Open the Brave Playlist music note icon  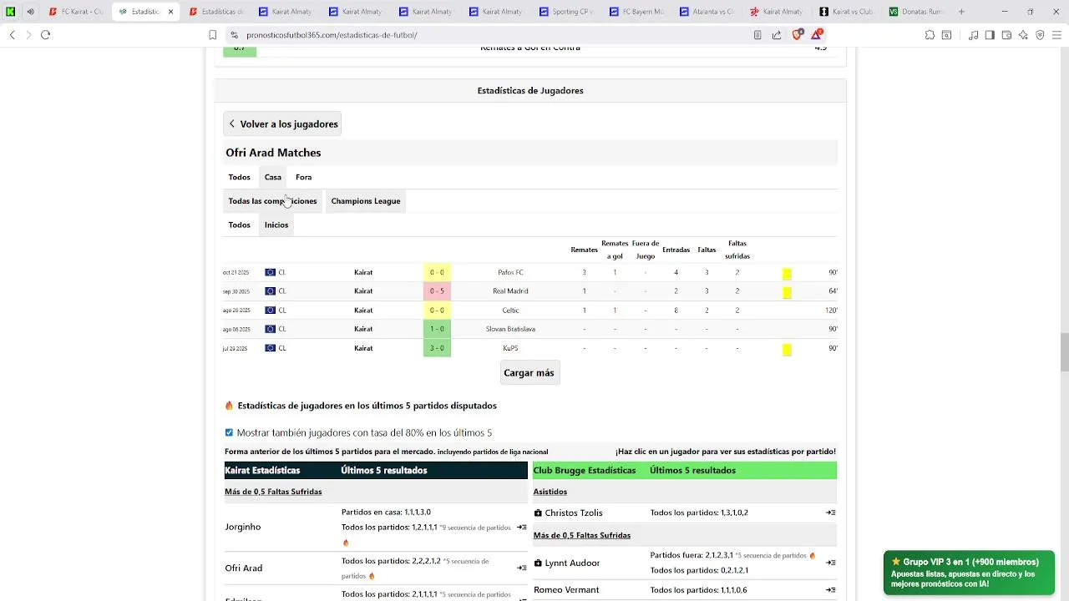[x=973, y=35]
